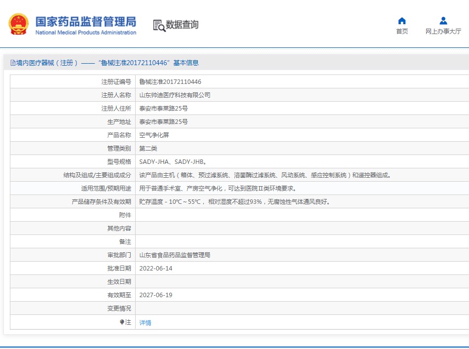Click product name value 空气净化屏
Viewport: 469px width, 349px height.
154,135
